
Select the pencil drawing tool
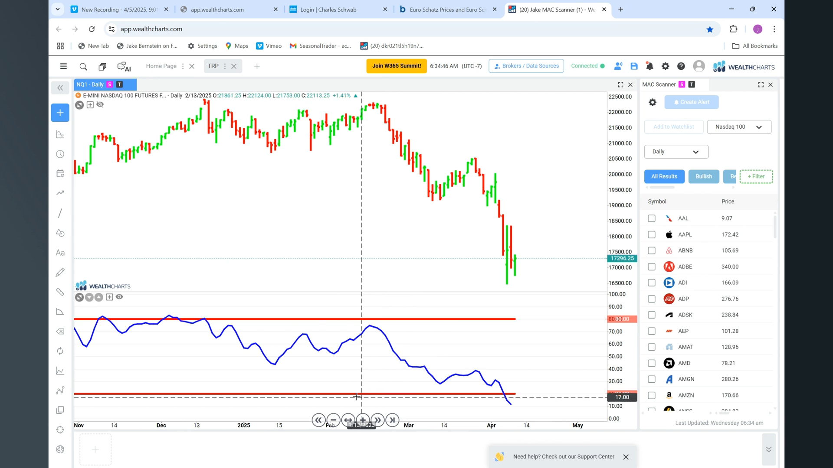point(60,272)
